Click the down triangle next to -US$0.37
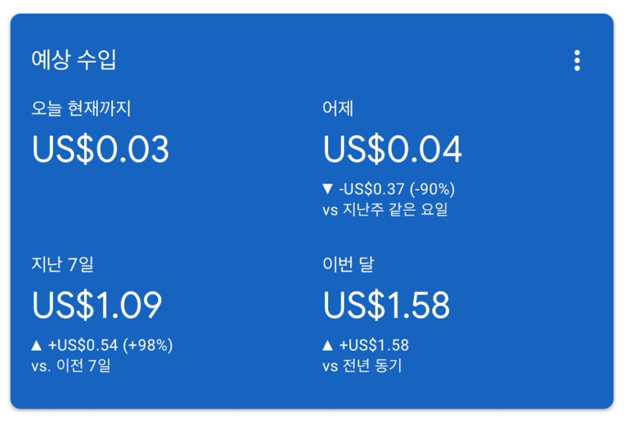624x422 pixels. [328, 190]
